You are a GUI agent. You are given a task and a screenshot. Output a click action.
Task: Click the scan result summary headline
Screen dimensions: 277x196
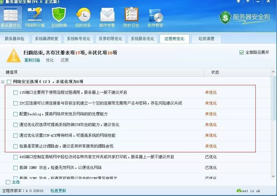click(70, 52)
